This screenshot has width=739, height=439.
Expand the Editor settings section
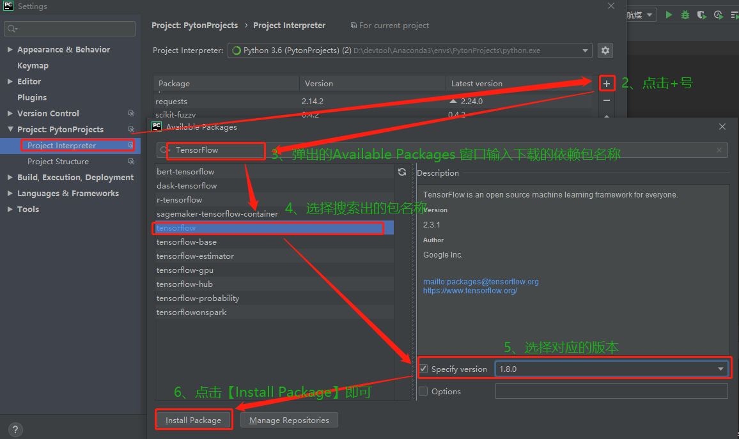(x=10, y=82)
